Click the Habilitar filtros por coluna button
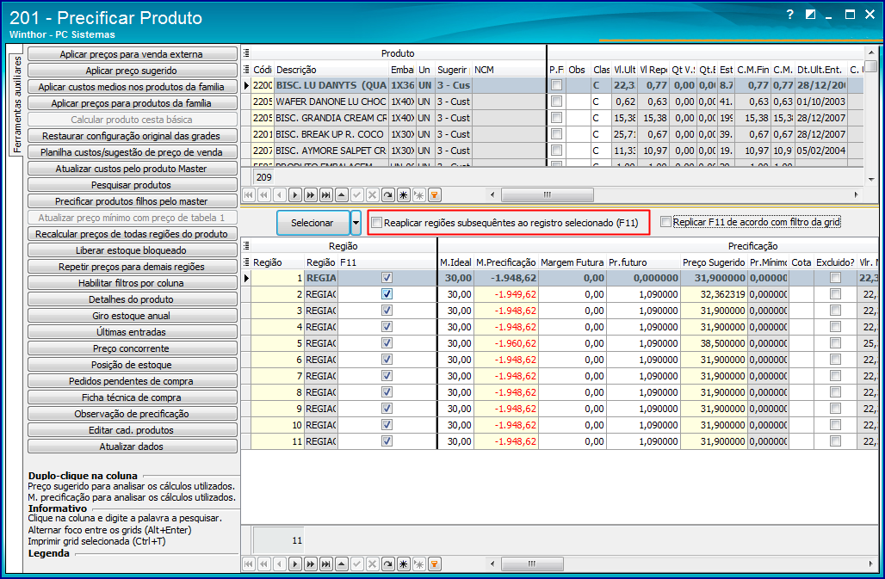 132,283
